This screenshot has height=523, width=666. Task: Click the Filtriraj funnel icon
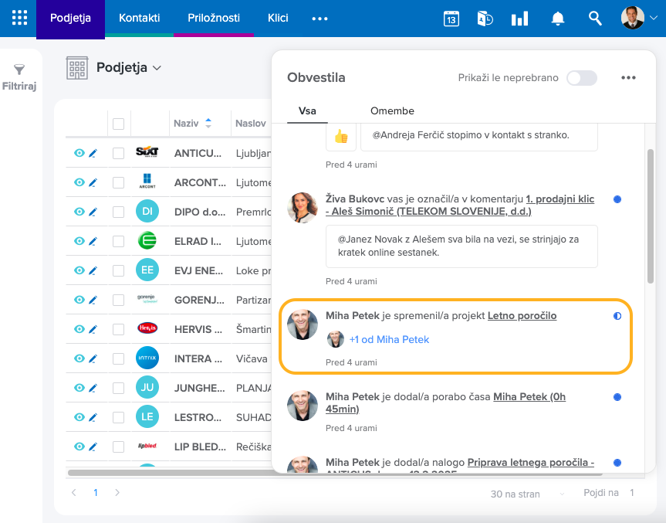tap(19, 70)
